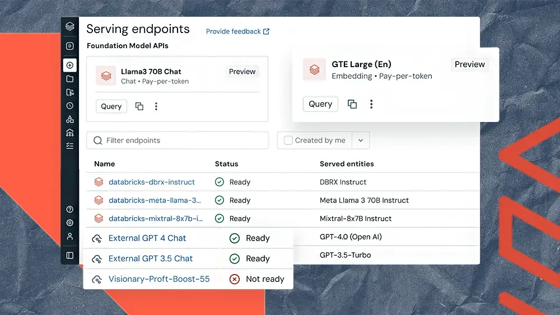
Task: Open the sidebar help question-mark icon
Action: [x=69, y=209]
